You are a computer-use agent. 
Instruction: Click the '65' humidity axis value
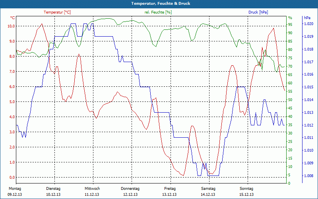coord(290,75)
